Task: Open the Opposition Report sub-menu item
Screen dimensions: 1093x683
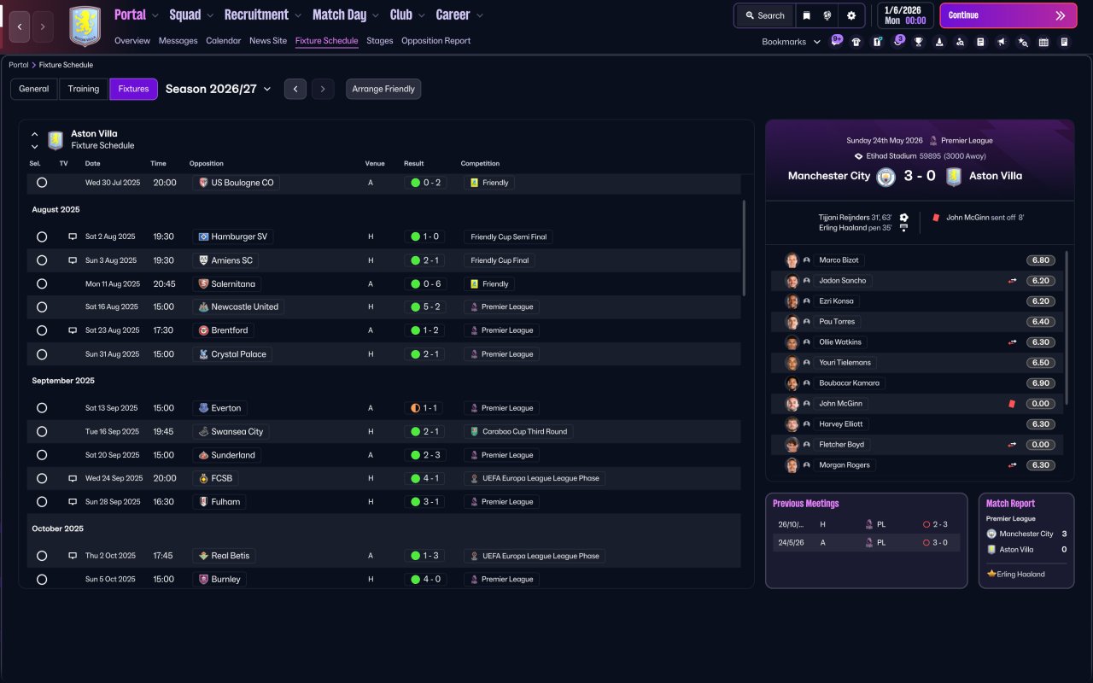Action: pos(435,41)
